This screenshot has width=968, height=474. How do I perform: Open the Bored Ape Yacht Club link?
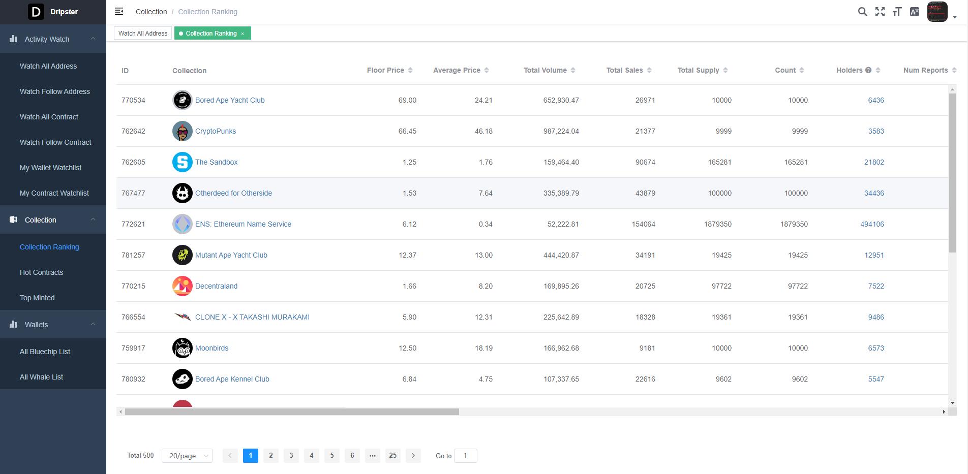pyautogui.click(x=230, y=100)
